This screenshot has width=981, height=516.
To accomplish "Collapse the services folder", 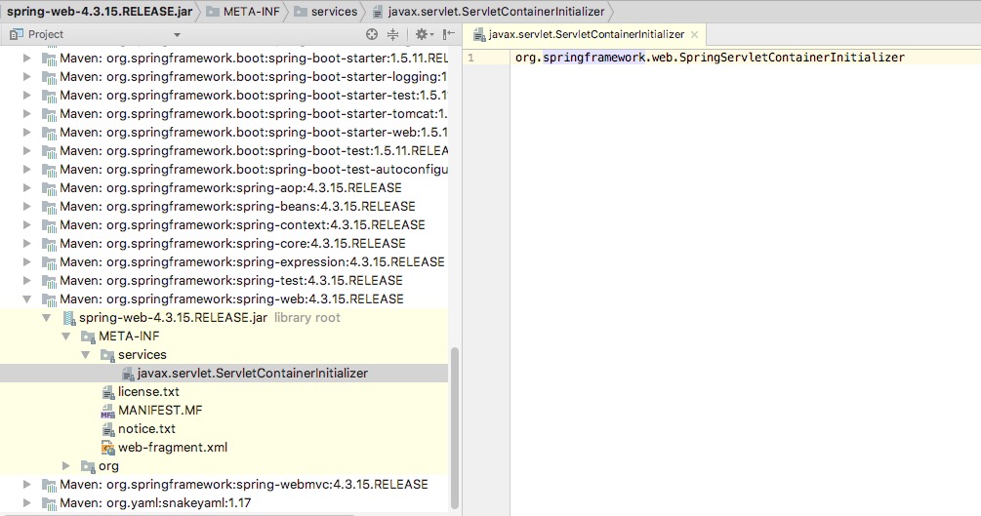I will (x=85, y=355).
